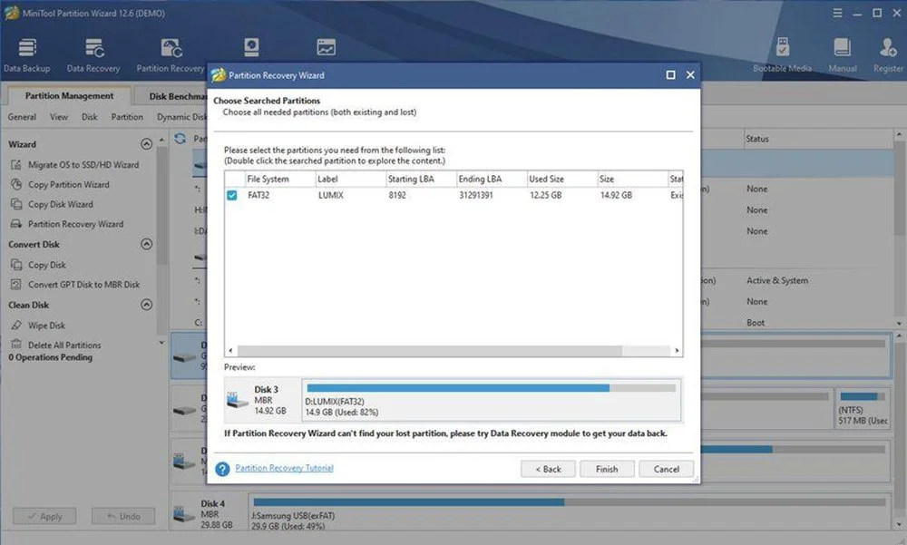Toggle the FAT32 LUMIX partition checkbox
This screenshot has height=545, width=907.
(232, 196)
